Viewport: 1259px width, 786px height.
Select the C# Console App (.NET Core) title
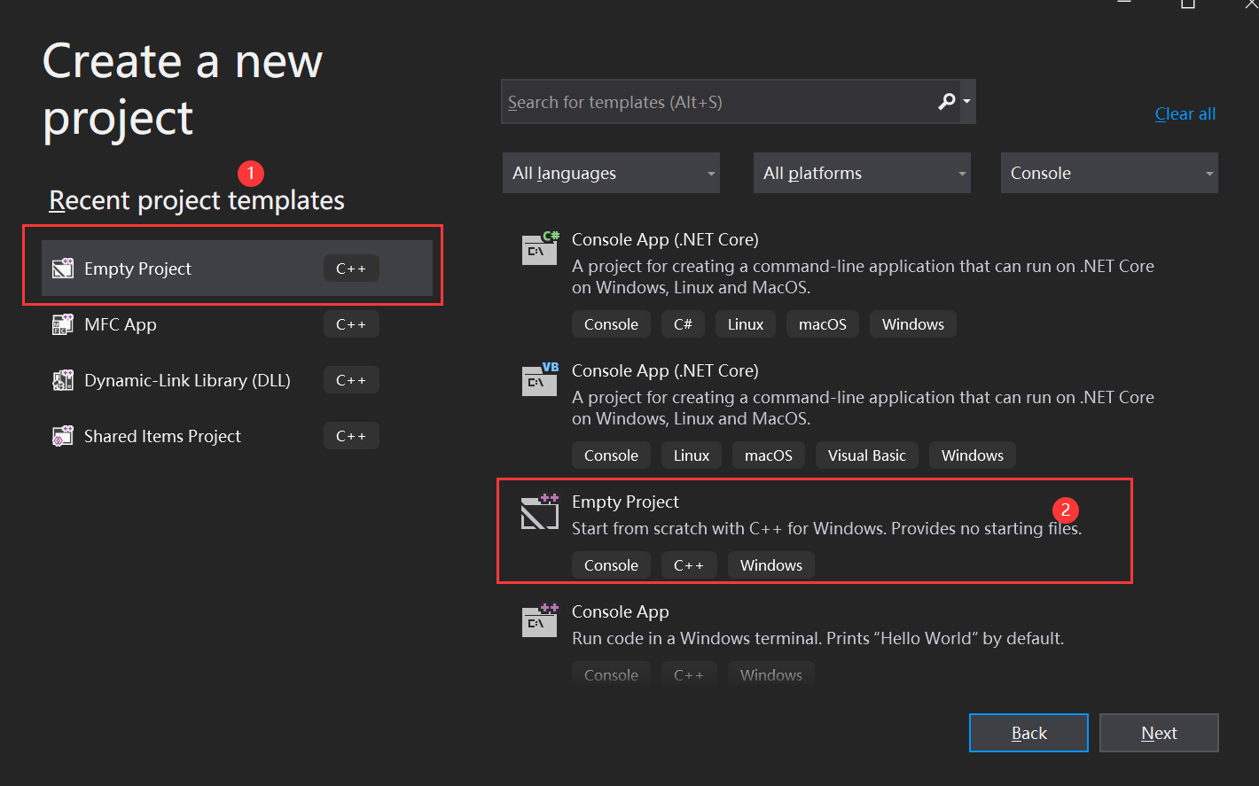(665, 239)
